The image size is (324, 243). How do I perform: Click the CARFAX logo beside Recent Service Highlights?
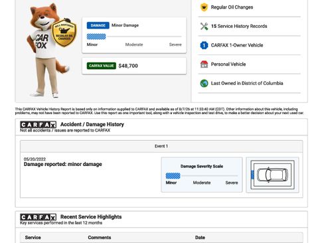(x=38, y=217)
